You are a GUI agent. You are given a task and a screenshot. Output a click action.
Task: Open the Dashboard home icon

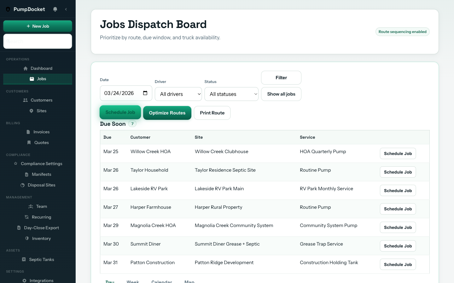26,68
